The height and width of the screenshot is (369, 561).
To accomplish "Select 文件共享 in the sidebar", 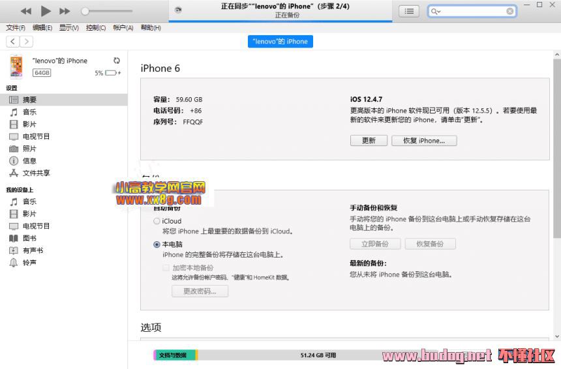I will click(x=64, y=173).
